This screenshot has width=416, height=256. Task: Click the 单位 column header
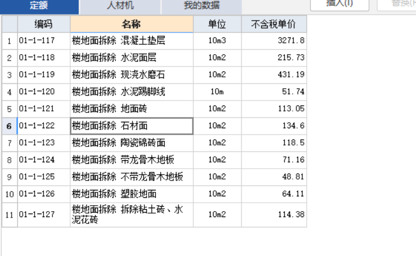[217, 24]
